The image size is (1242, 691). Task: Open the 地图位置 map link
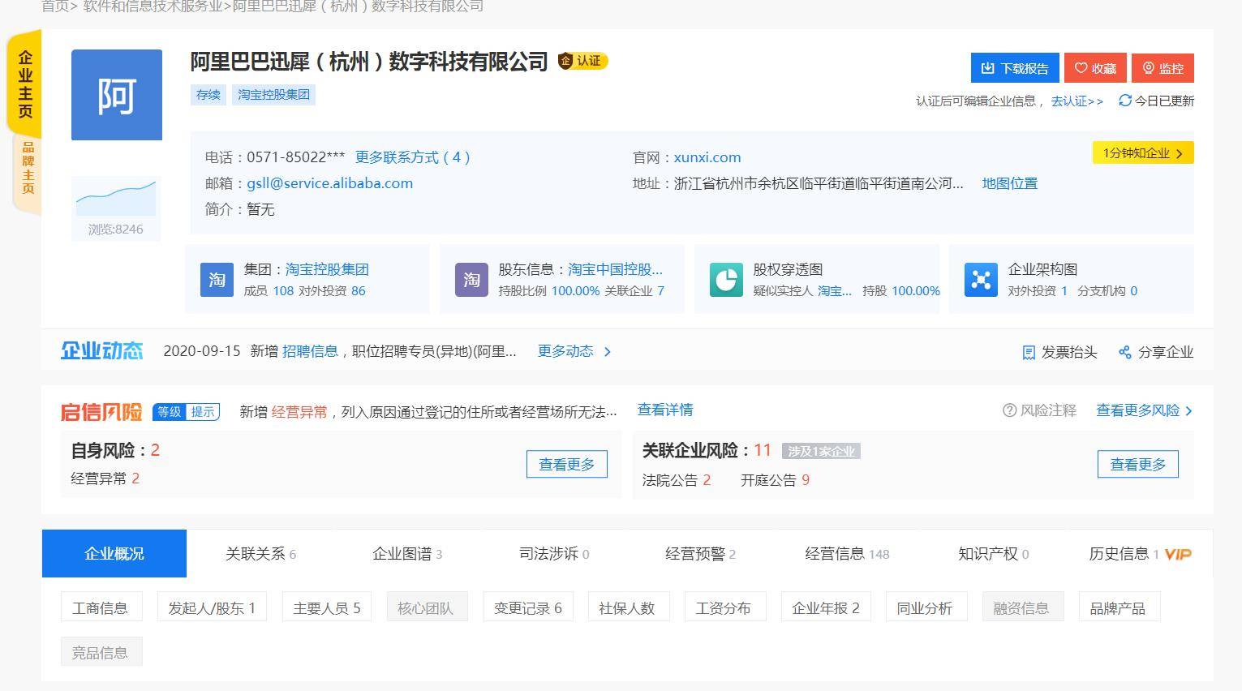1010,183
